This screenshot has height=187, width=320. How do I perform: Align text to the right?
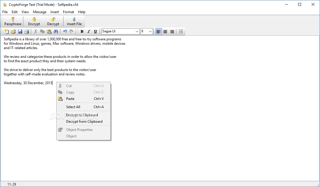[172, 32]
